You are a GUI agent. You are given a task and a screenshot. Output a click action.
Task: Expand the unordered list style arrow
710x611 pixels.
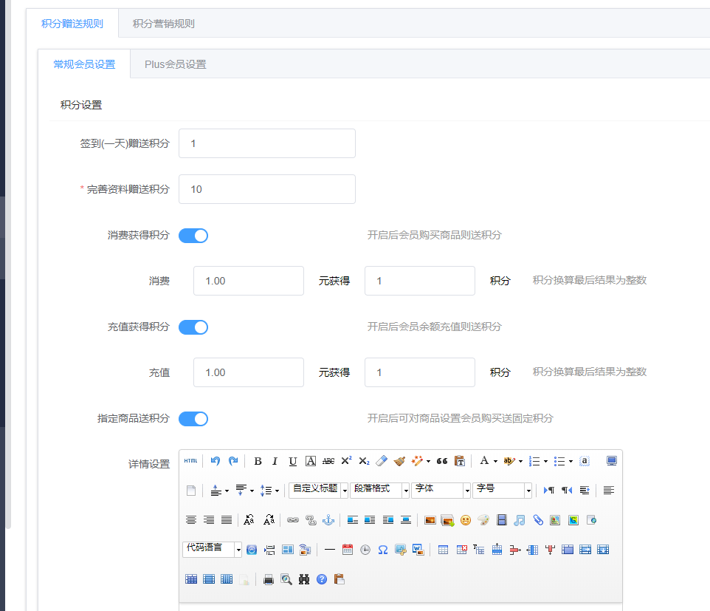pyautogui.click(x=571, y=462)
